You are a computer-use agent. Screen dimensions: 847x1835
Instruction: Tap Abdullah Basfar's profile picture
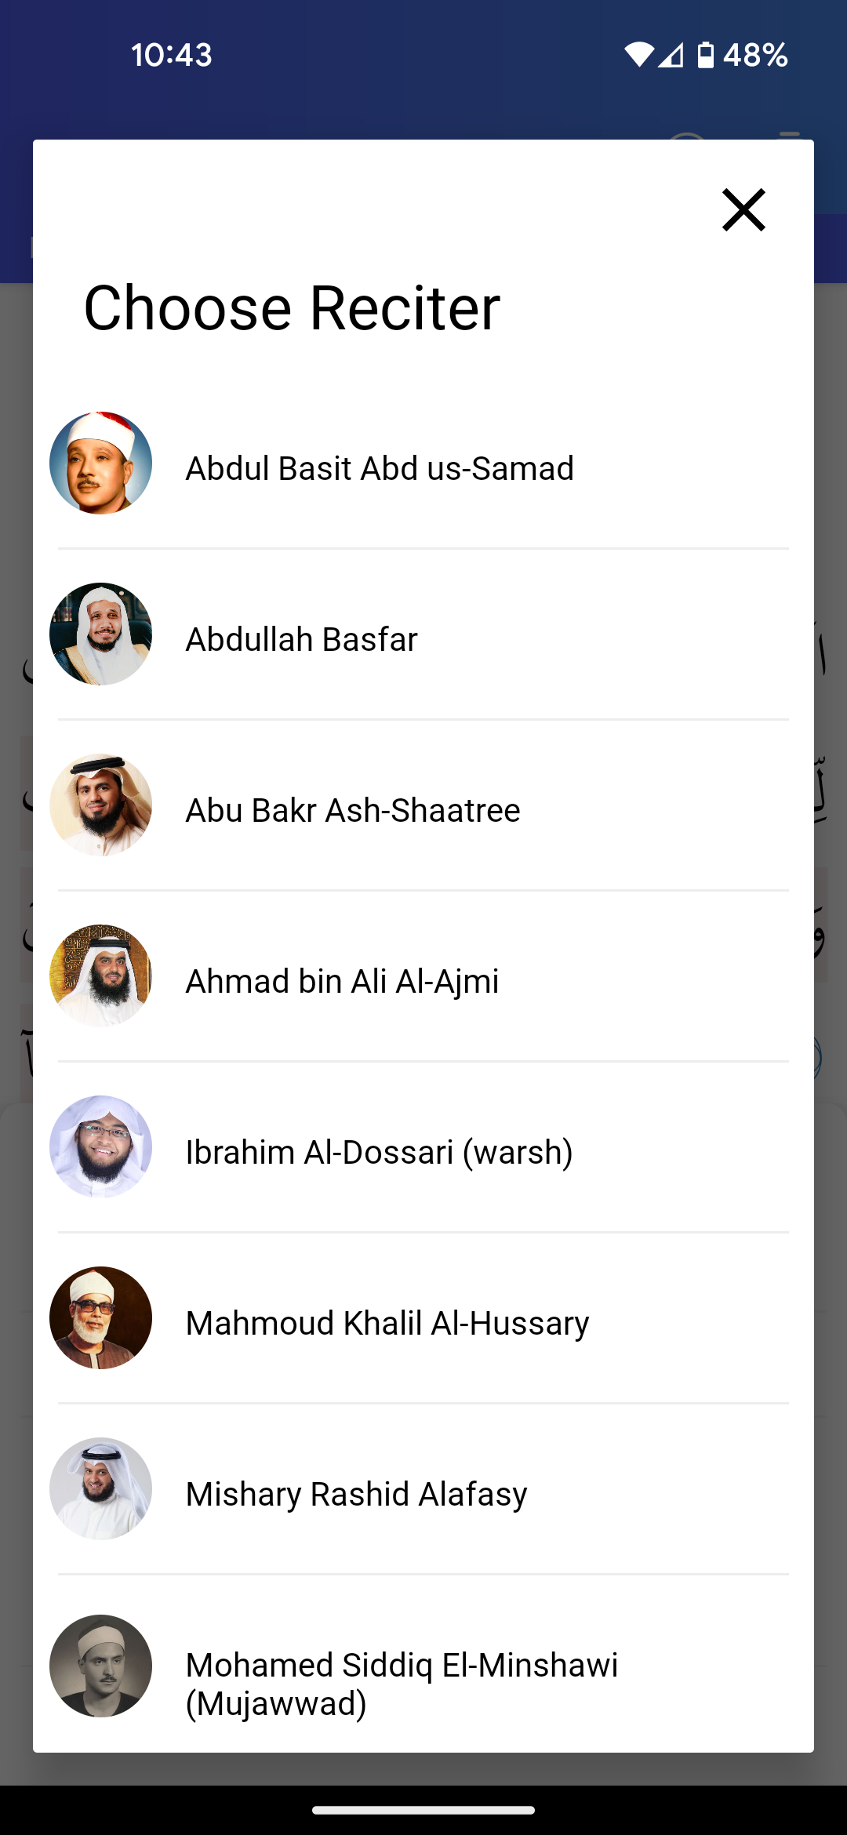click(x=100, y=634)
